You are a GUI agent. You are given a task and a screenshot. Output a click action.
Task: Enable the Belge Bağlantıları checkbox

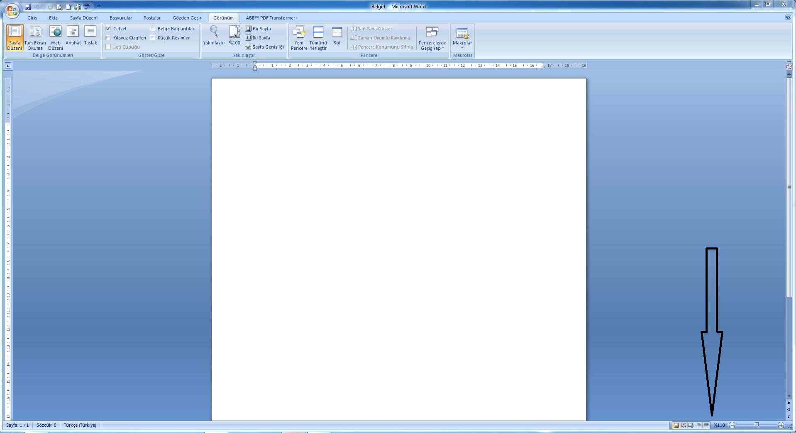153,29
